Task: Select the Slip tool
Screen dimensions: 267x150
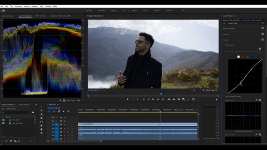Action: [41, 122]
